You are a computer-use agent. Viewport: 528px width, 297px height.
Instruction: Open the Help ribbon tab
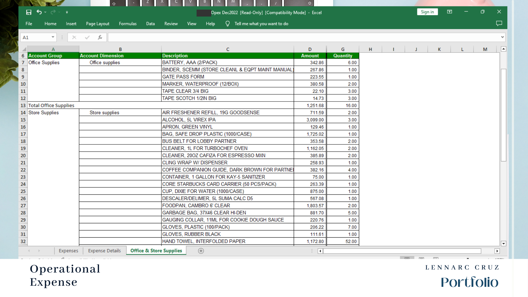(210, 24)
